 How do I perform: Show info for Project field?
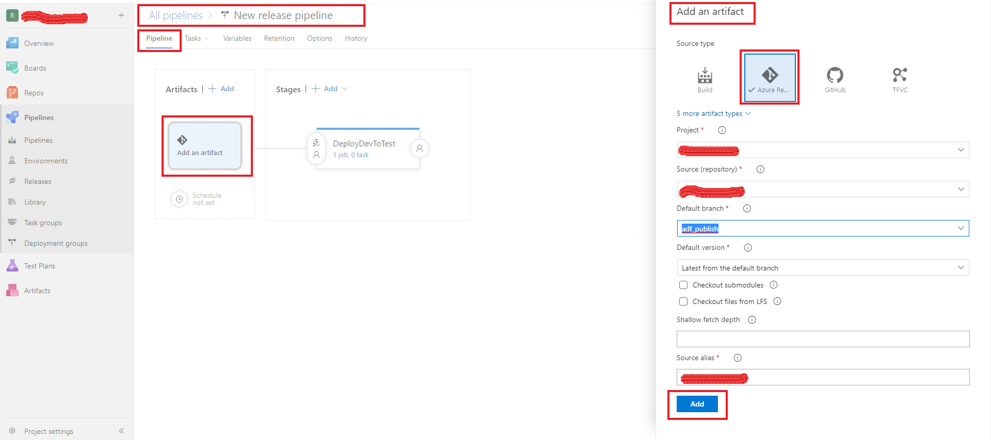click(x=722, y=130)
